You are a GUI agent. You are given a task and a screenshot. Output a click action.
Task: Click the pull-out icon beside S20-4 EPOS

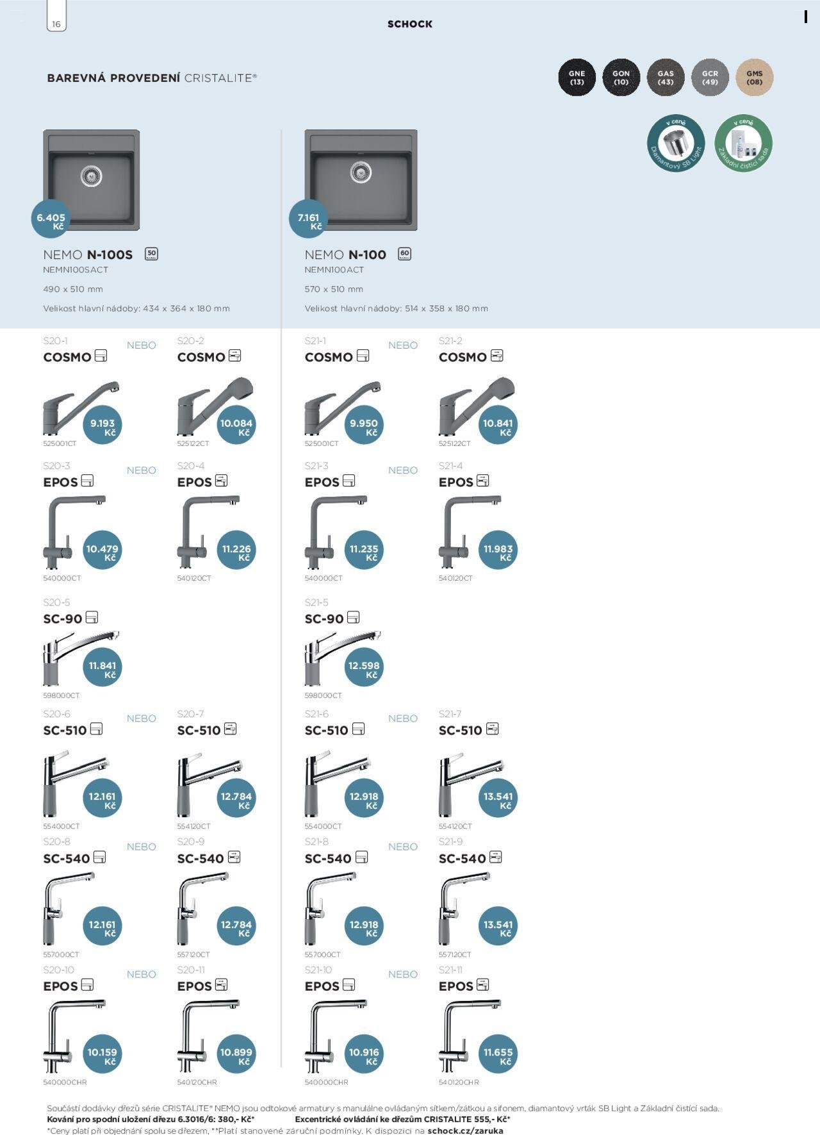tap(221, 481)
